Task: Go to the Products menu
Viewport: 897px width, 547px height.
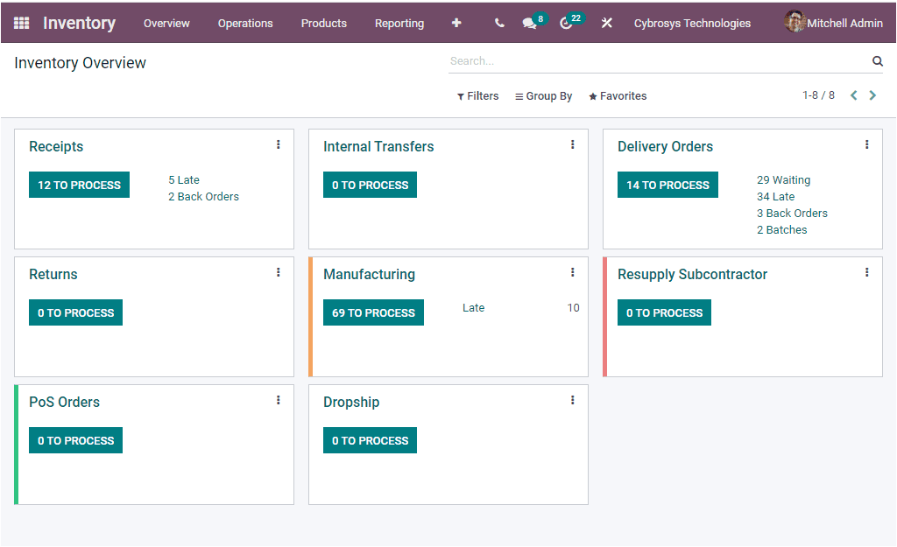Action: click(323, 24)
